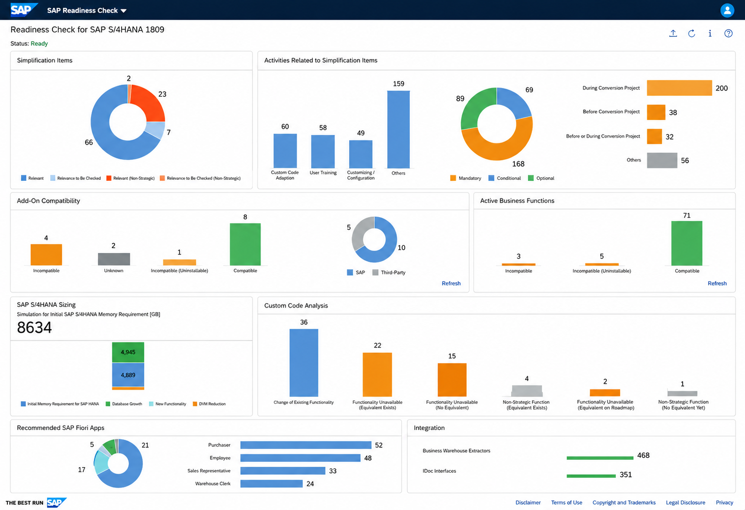Click the Database Growth legend swatch
Image resolution: width=745 pixels, height=510 pixels.
(108, 404)
